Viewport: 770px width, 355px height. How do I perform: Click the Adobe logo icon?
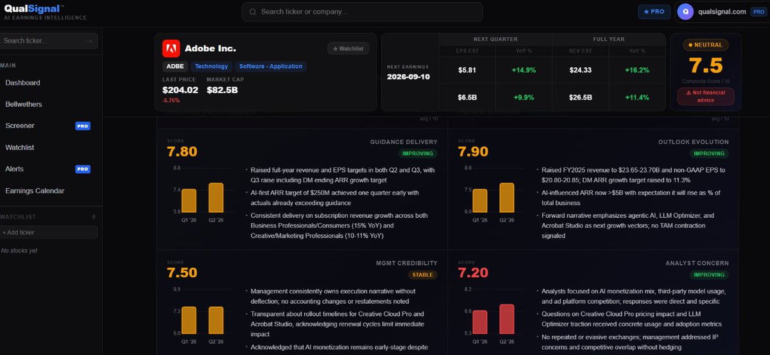[171, 48]
